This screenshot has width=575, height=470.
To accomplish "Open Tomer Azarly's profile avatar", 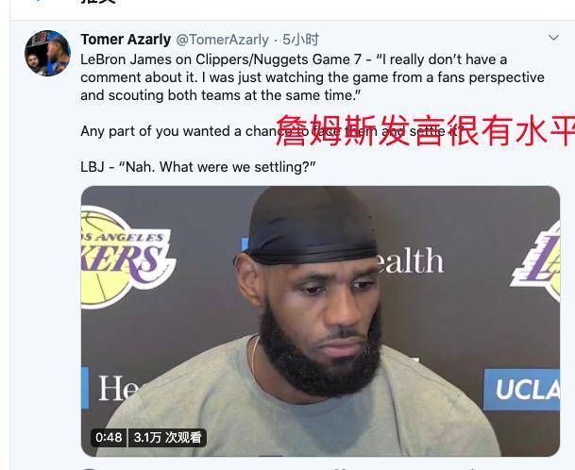I will pyautogui.click(x=47, y=53).
